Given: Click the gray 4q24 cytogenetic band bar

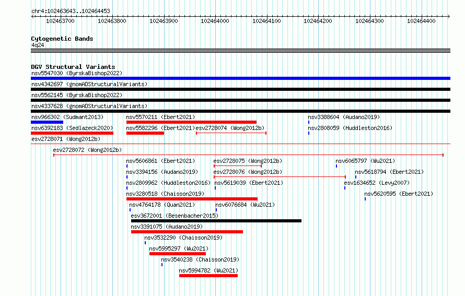Looking at the screenshot, I should pyautogui.click(x=240, y=51).
